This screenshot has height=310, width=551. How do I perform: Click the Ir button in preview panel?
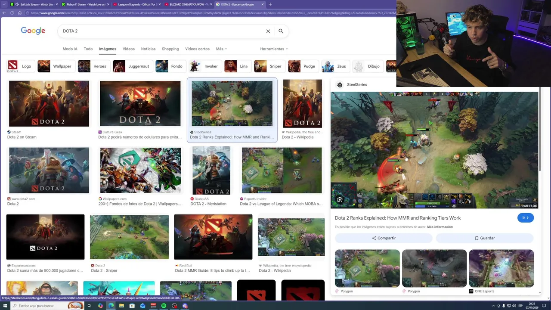(x=526, y=218)
